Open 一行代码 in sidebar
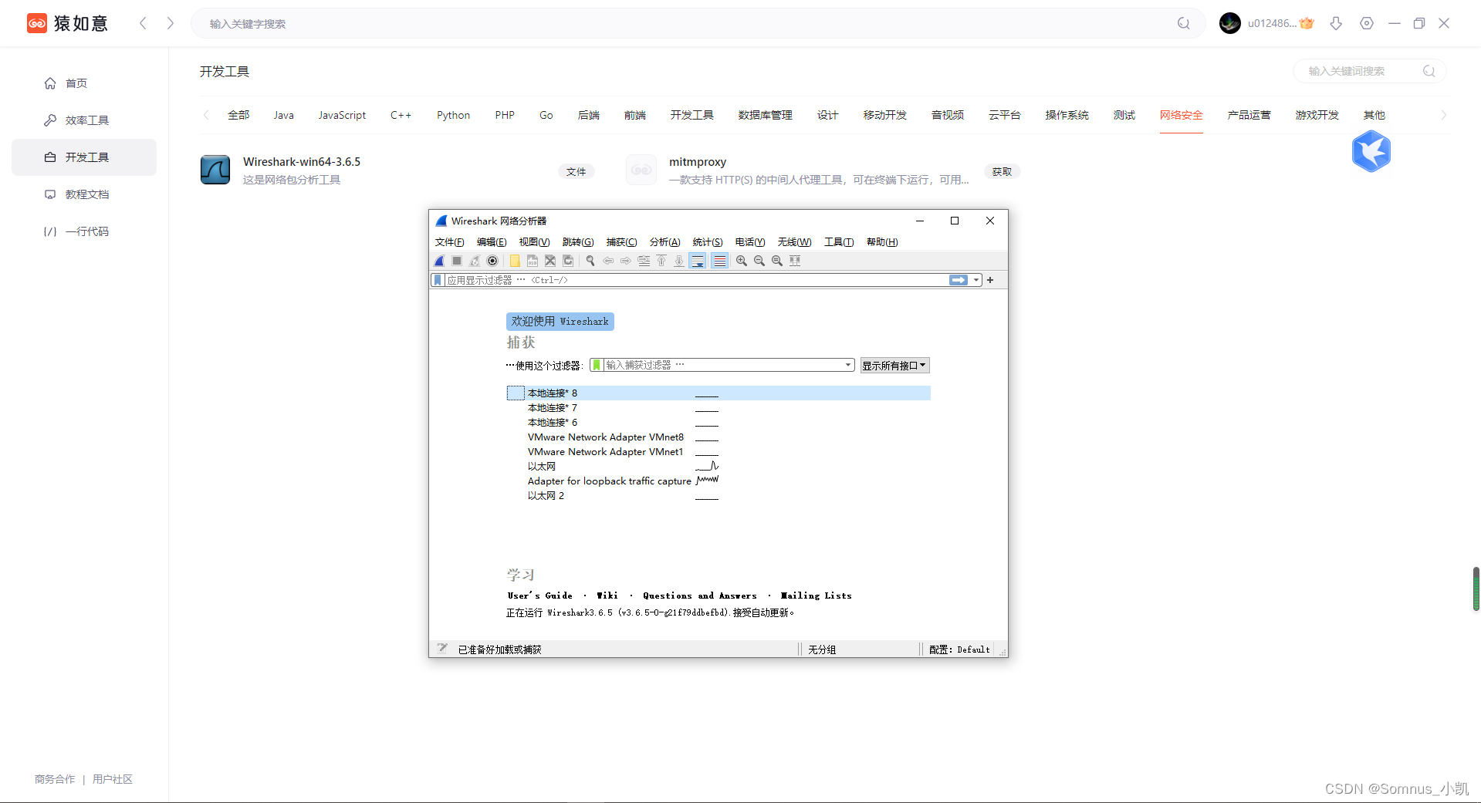The image size is (1481, 803). (x=84, y=231)
